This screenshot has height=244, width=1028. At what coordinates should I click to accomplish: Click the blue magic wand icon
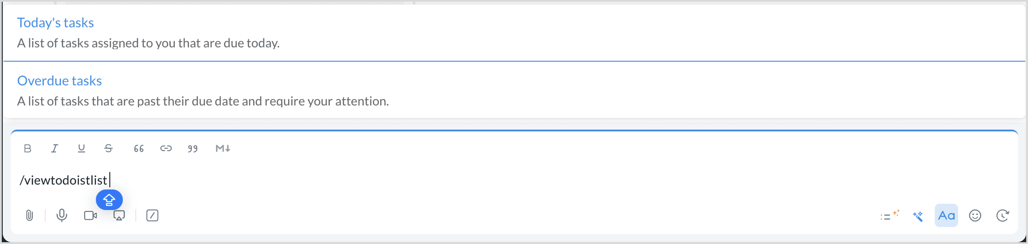pos(918,216)
